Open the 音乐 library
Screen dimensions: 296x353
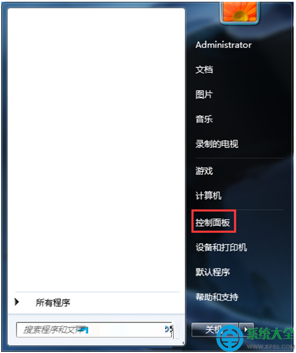click(204, 119)
